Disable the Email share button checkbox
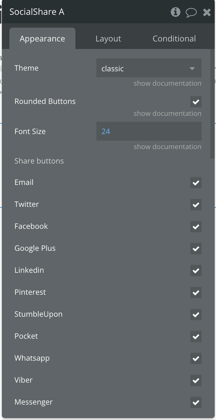Image resolution: width=216 pixels, height=420 pixels. pos(196,183)
